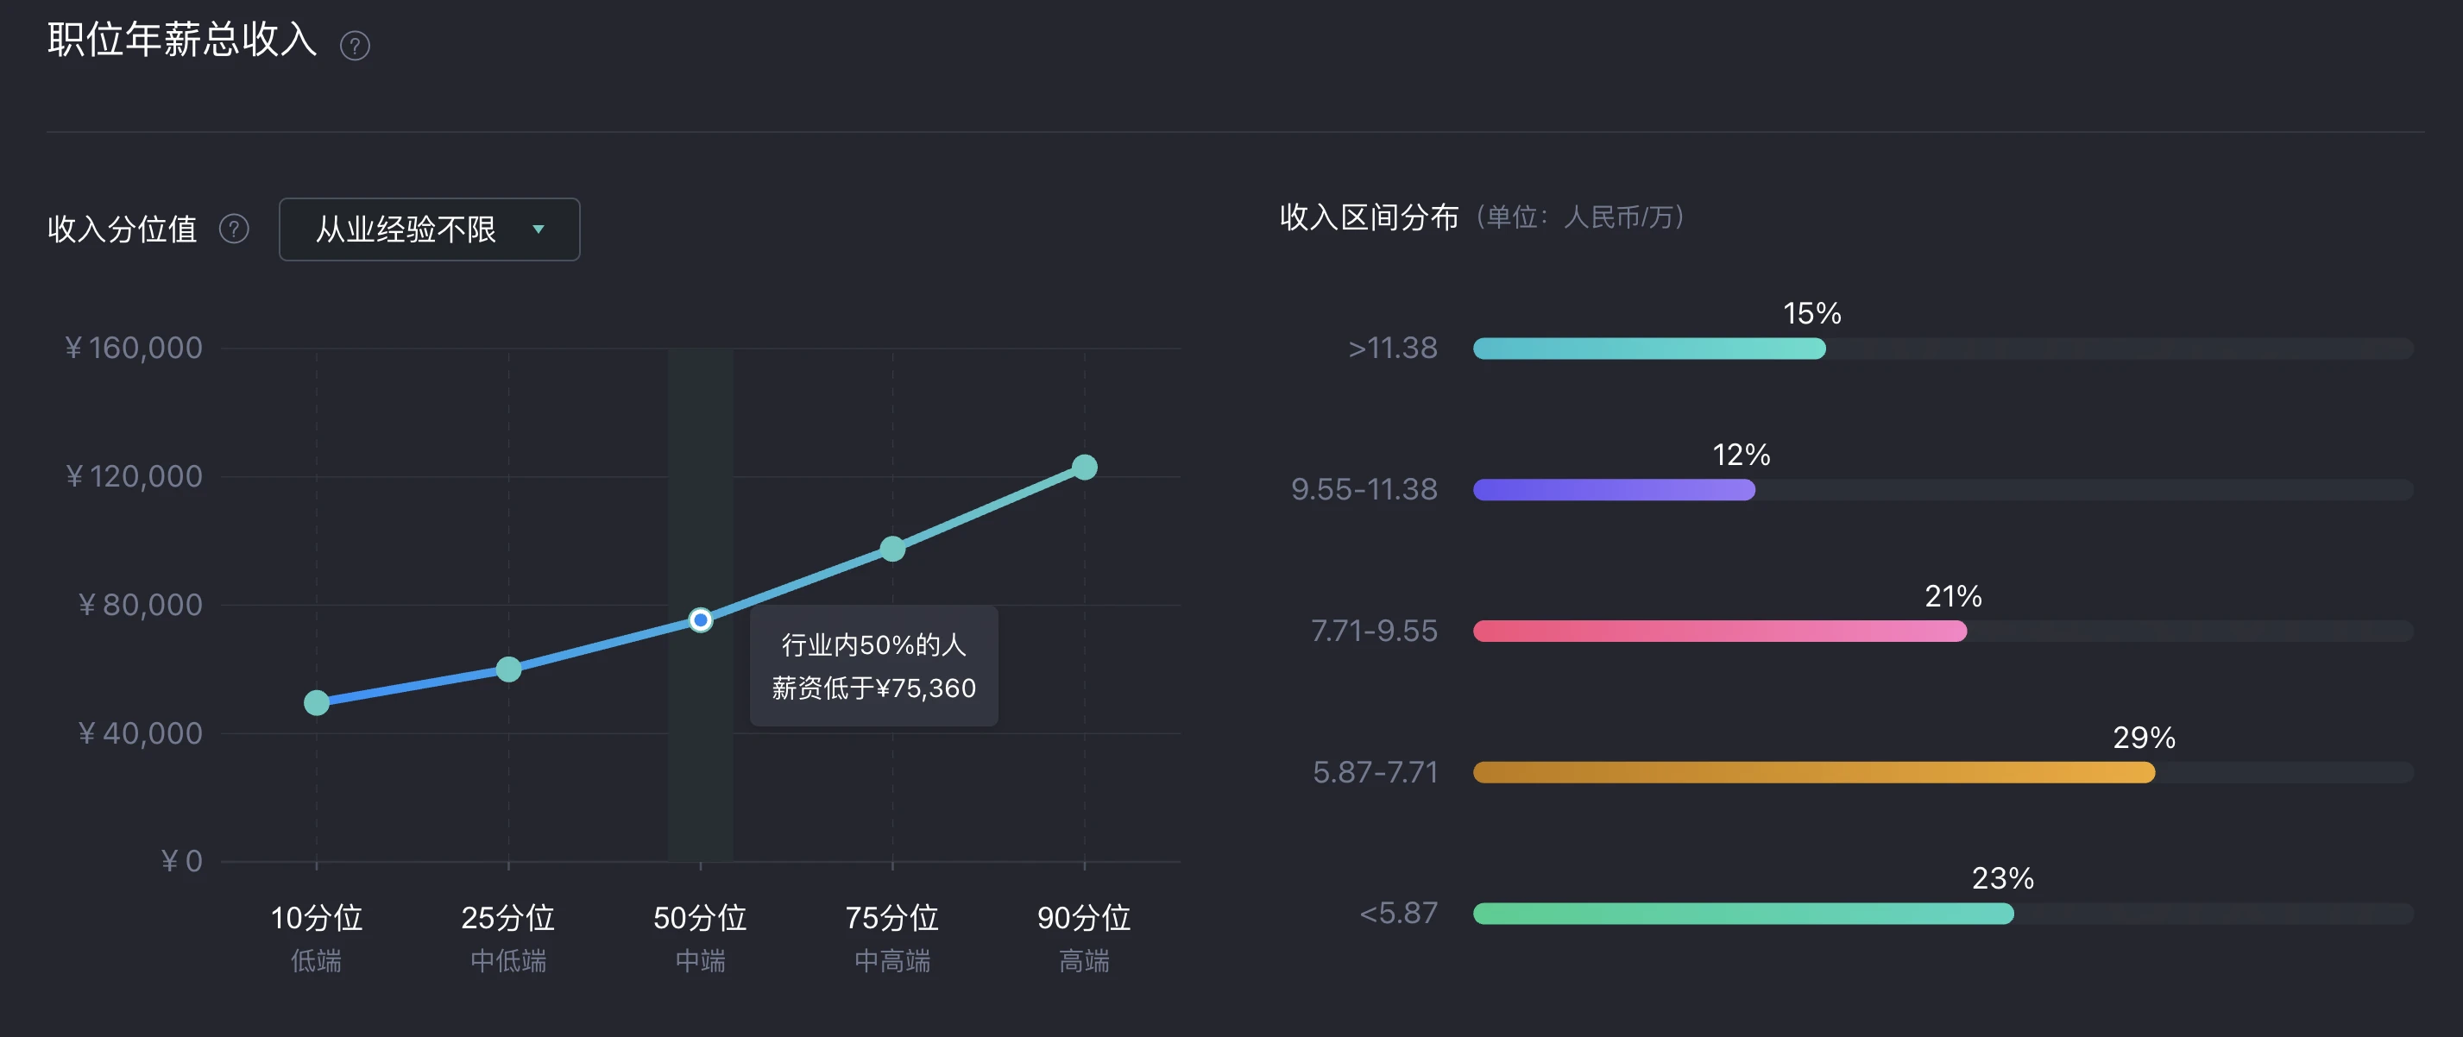Click the 收入区间分布 section heading
Image resolution: width=2463 pixels, height=1037 pixels.
tap(1370, 217)
